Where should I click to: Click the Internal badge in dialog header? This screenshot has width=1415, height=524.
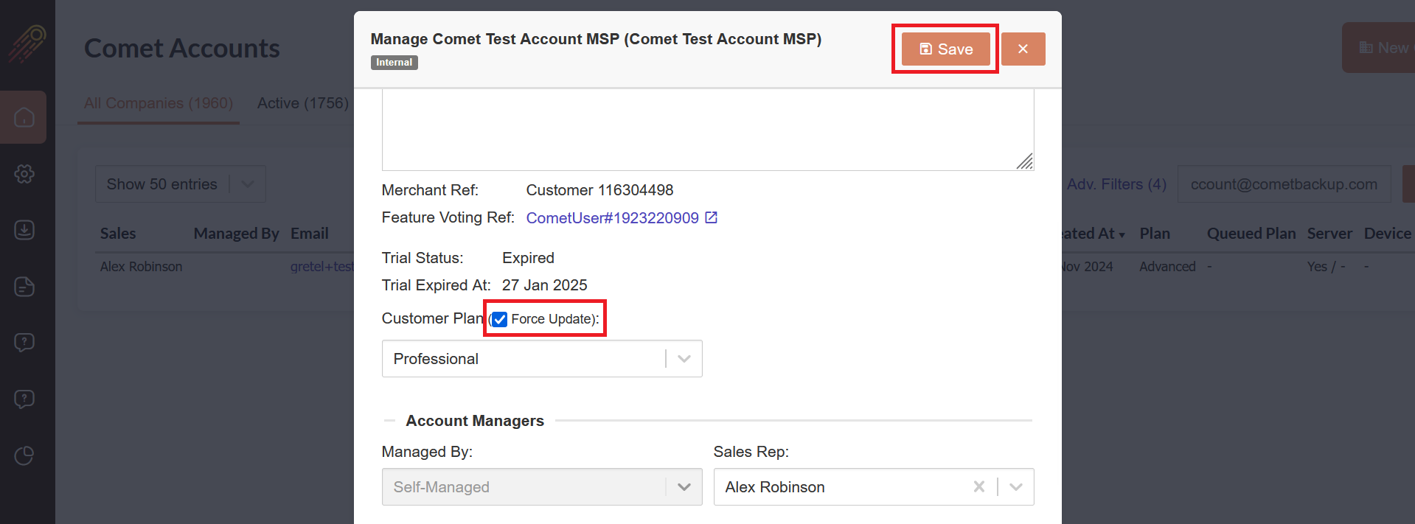coord(394,63)
